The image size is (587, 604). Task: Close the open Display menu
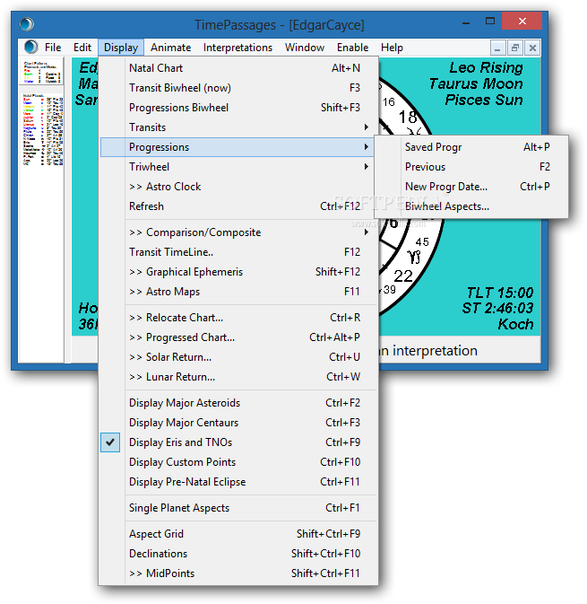pyautogui.click(x=121, y=48)
